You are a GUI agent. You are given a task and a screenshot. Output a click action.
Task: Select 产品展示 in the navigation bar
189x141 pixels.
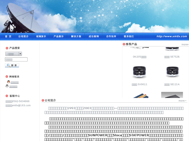pyautogui.click(x=58, y=36)
